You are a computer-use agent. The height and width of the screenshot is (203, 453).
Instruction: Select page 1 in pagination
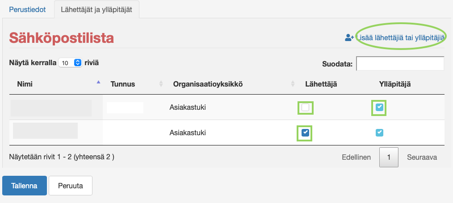[x=389, y=157]
